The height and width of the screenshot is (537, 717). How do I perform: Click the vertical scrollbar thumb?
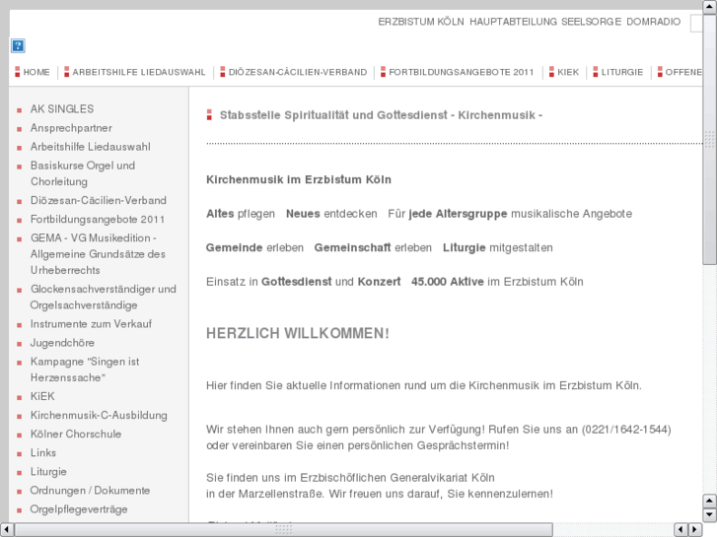pos(709,139)
